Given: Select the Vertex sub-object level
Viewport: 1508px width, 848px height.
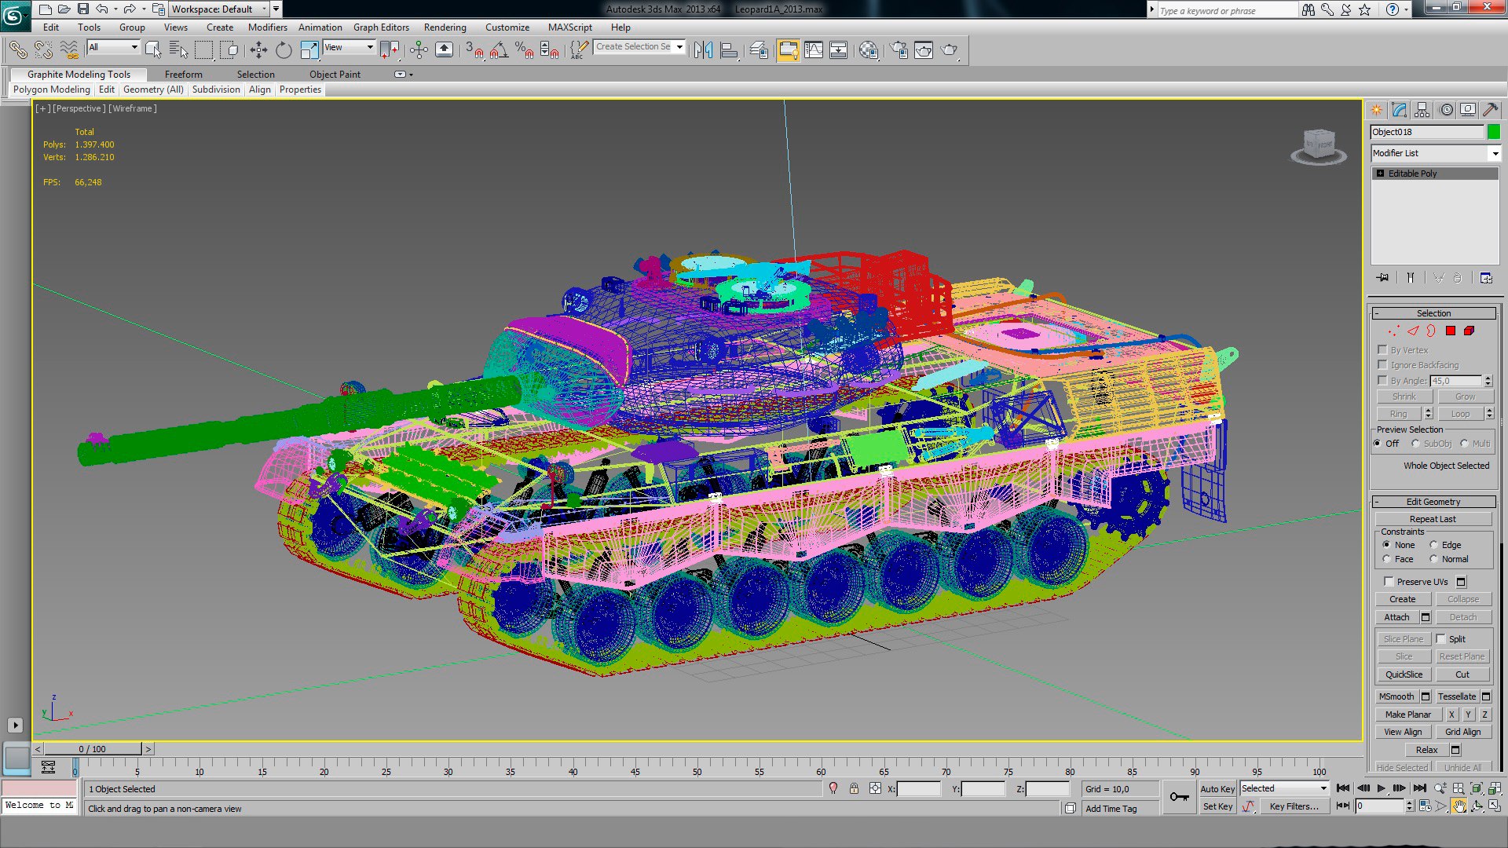Looking at the screenshot, I should coord(1393,331).
